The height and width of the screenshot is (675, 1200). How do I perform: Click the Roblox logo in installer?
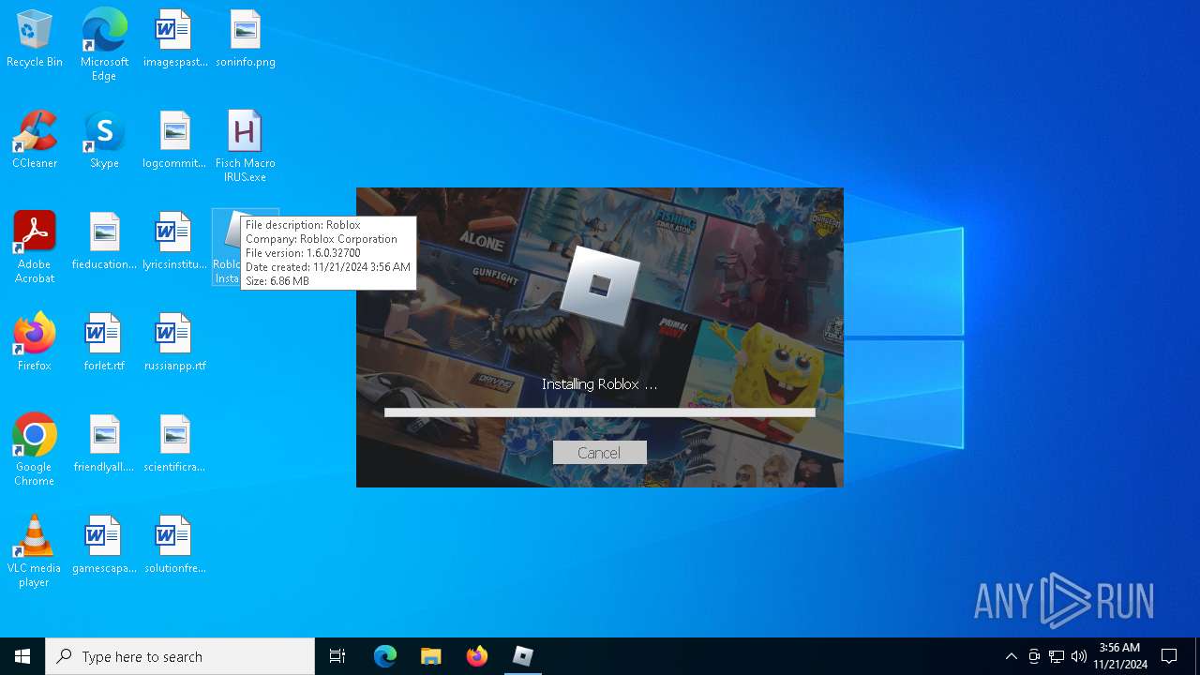600,285
